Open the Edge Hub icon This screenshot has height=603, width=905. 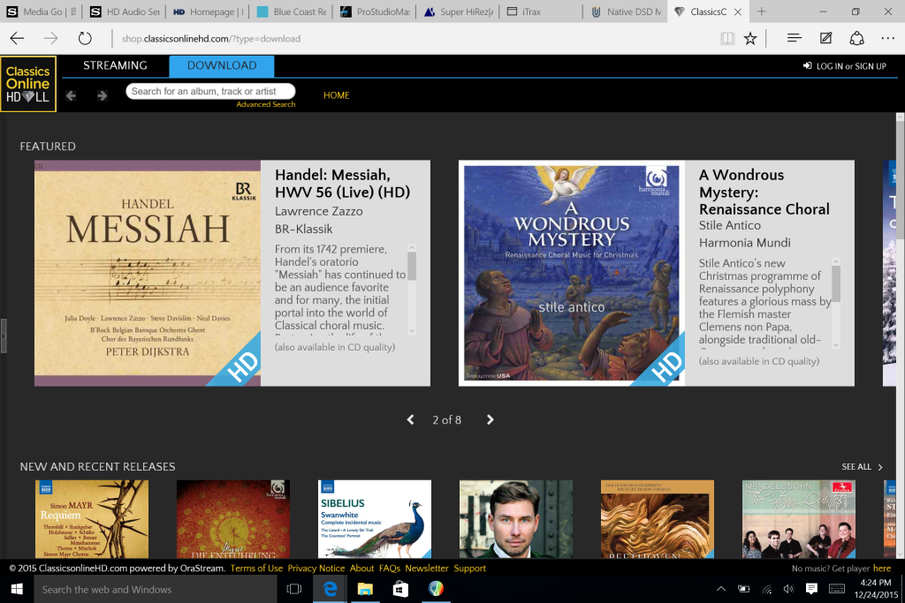795,38
